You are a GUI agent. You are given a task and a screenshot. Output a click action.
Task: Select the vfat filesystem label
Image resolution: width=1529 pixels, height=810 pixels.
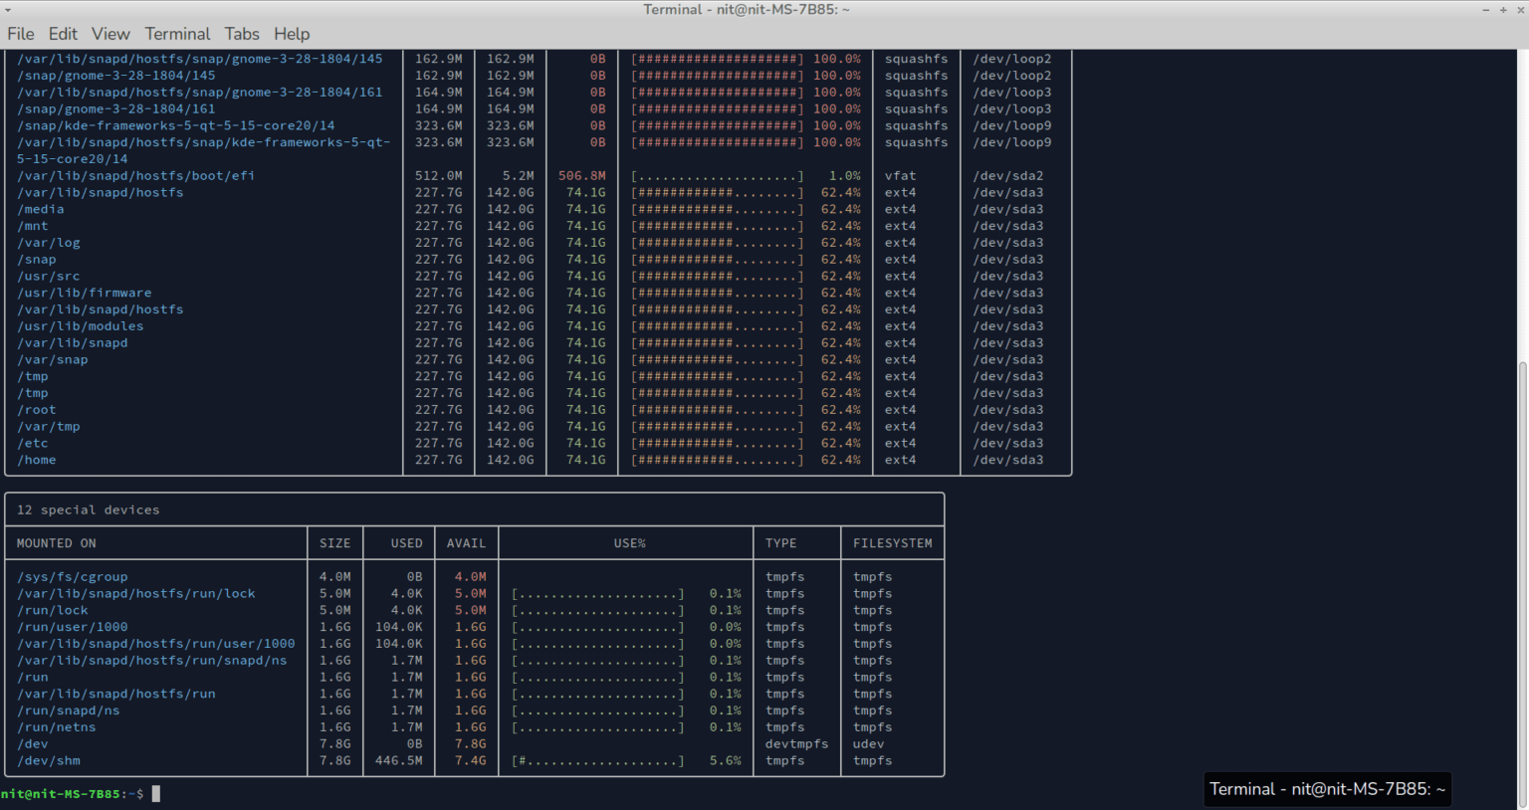900,175
